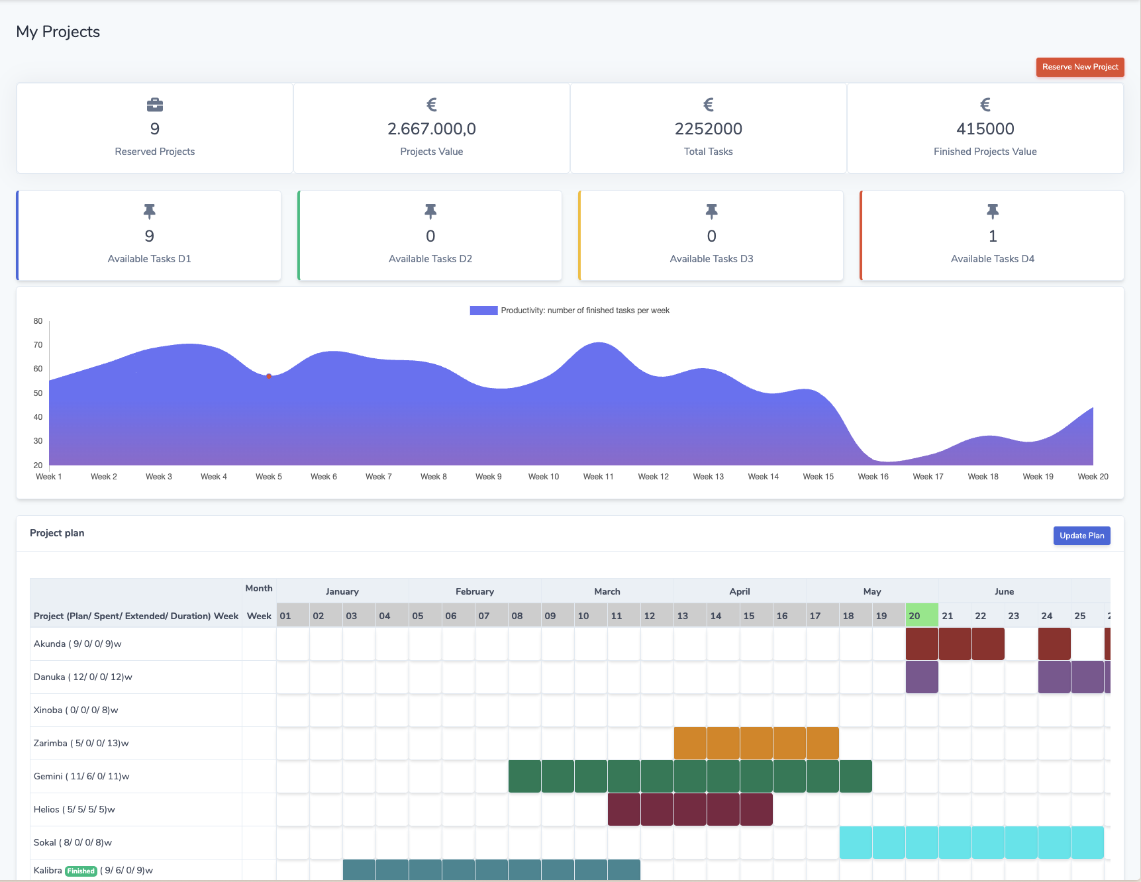The image size is (1141, 882).
Task: Click the pin icon for Available Tasks D3
Action: coord(711,211)
